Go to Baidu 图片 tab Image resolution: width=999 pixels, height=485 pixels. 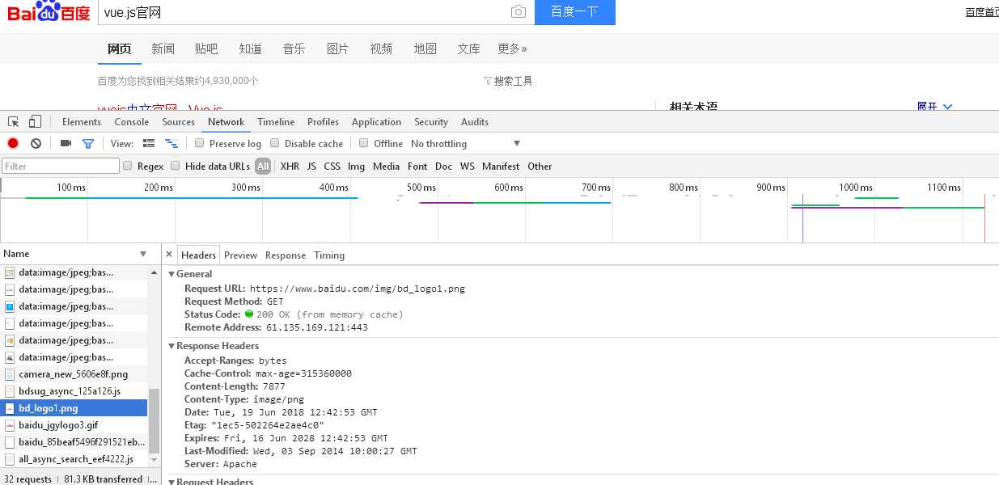(x=337, y=48)
